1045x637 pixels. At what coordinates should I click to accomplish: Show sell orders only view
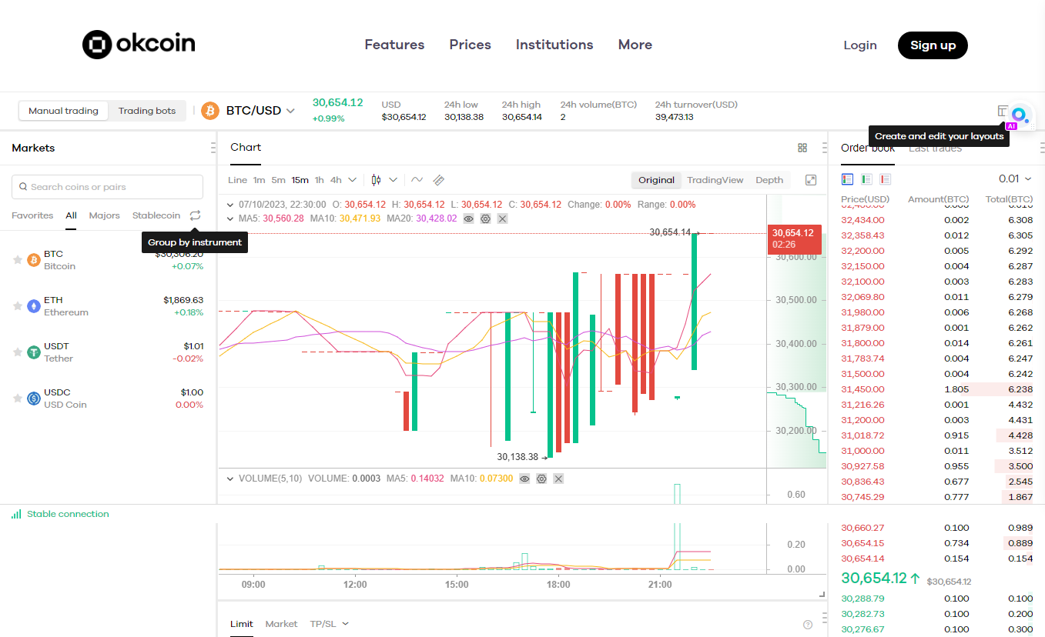[x=885, y=179]
